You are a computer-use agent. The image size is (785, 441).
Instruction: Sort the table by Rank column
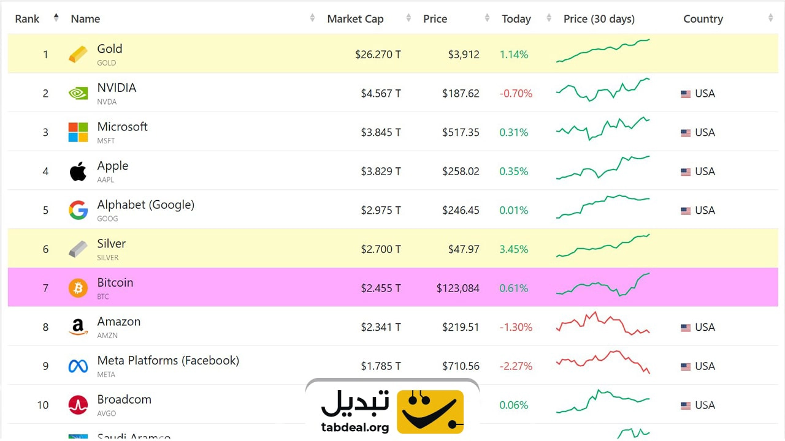coord(28,19)
